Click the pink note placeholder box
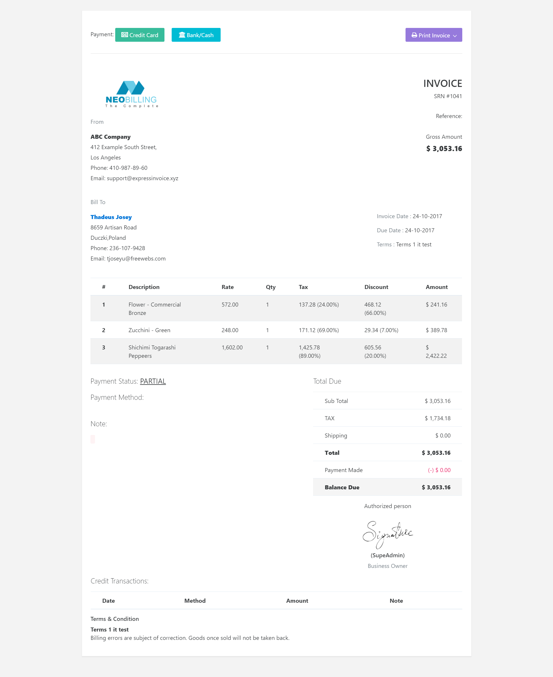Screen dimensions: 553x677 click(93, 439)
